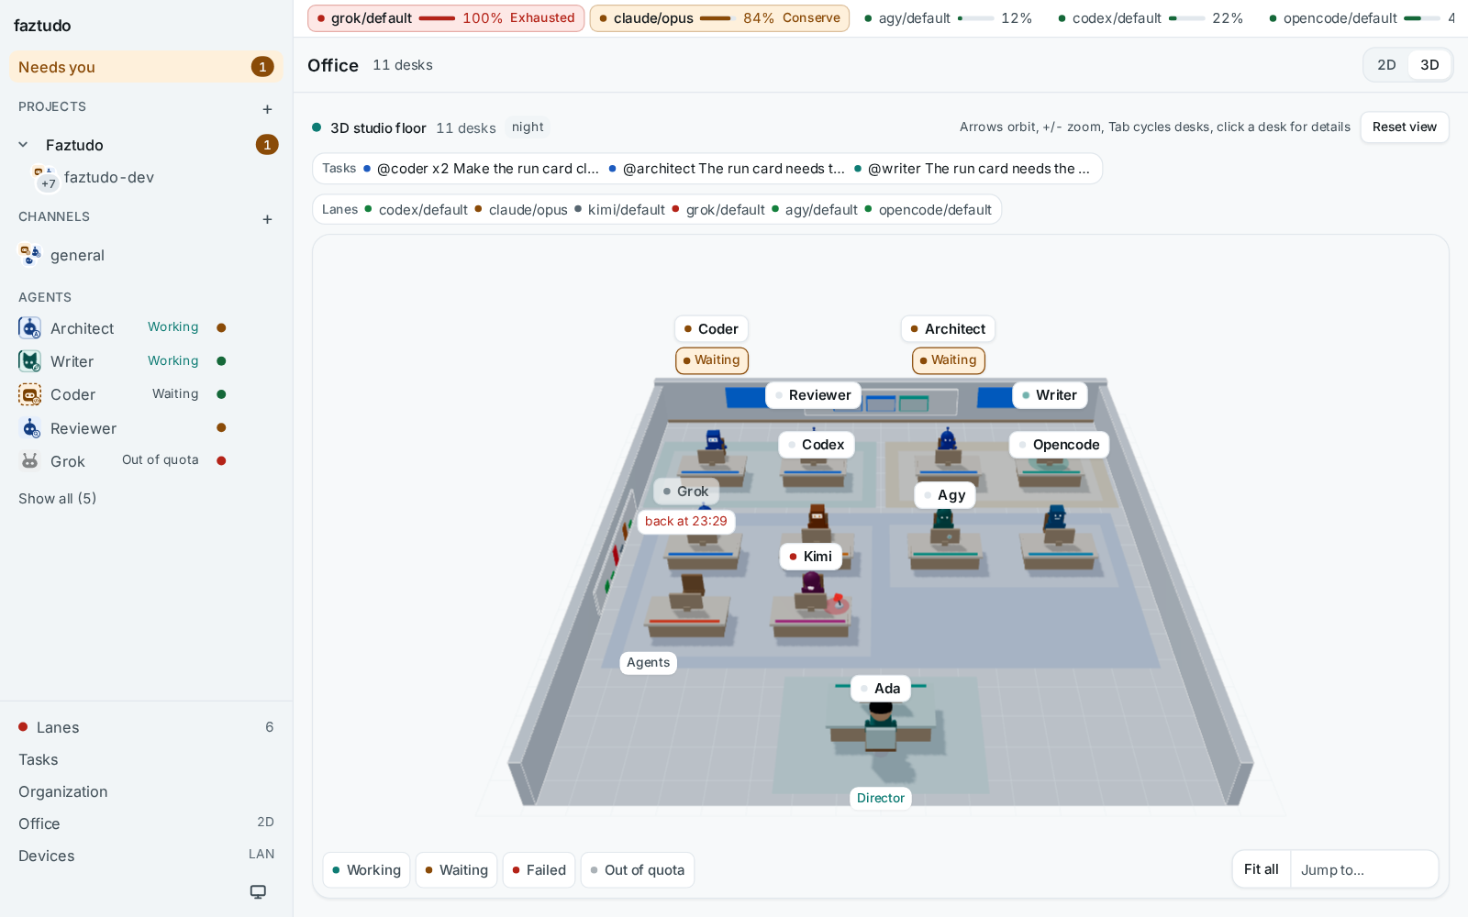
Task: Open Lanes in the sidebar
Action: pyautogui.click(x=146, y=727)
